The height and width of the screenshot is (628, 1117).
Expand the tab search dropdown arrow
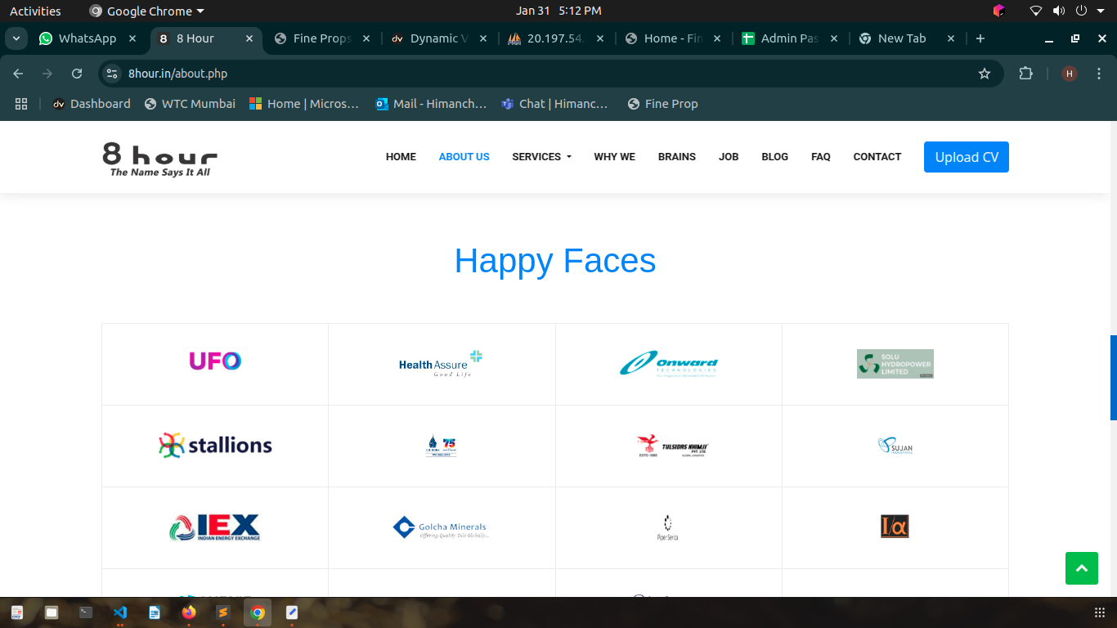(16, 38)
